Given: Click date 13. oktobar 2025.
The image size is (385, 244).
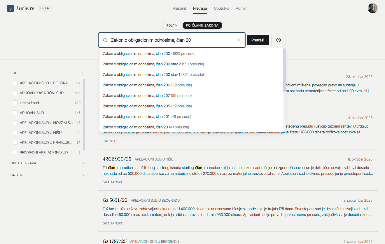Looking at the screenshot, I should tap(360, 118).
